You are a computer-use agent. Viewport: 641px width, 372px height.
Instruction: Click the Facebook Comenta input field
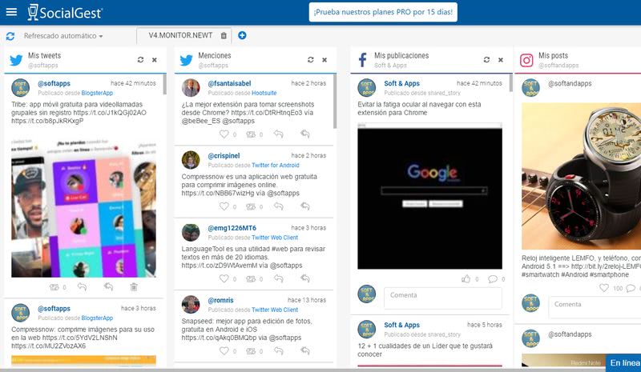443,298
